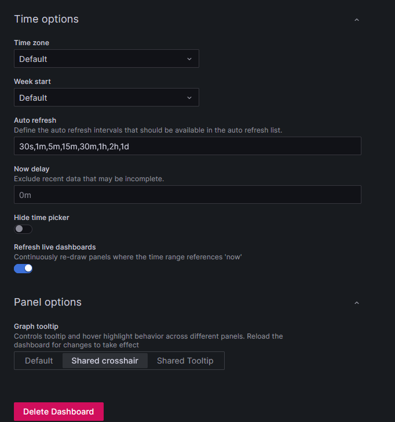
Task: Choose the Shared crosshair tooltip option
Action: (x=105, y=361)
